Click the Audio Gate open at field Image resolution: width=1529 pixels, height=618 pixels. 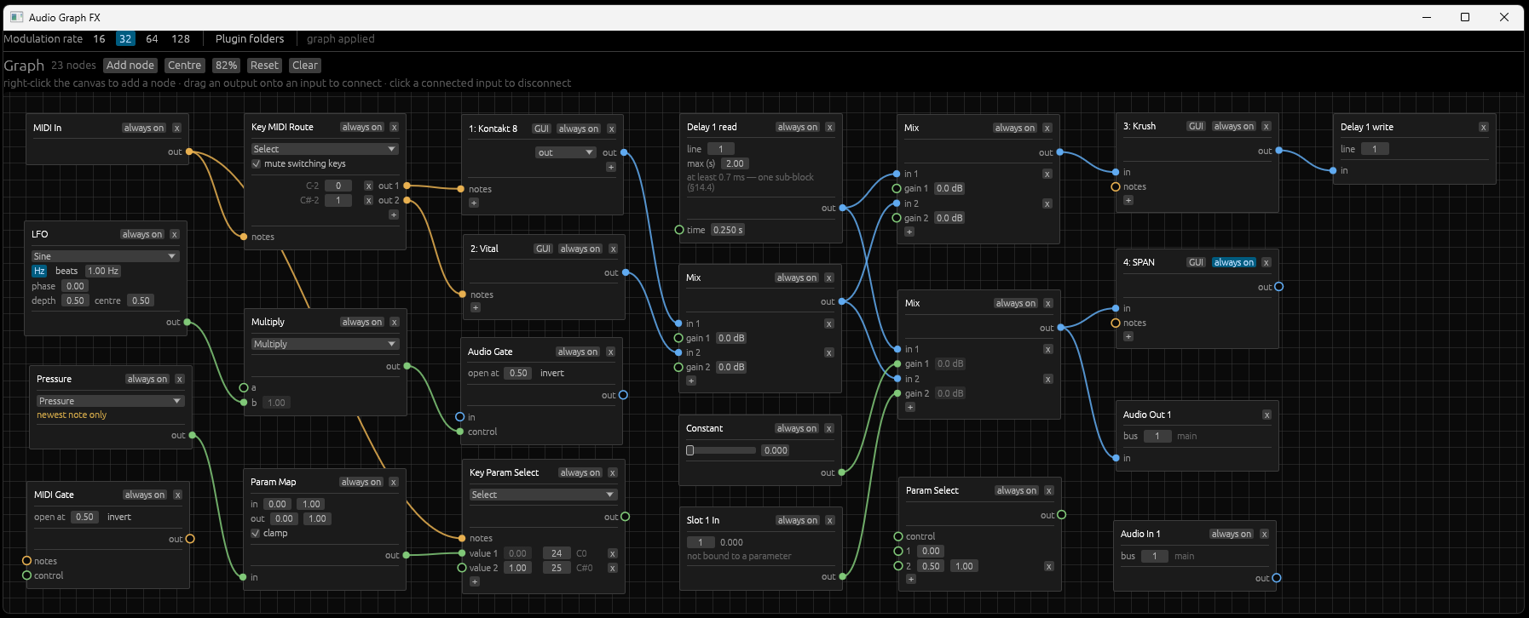click(x=518, y=373)
